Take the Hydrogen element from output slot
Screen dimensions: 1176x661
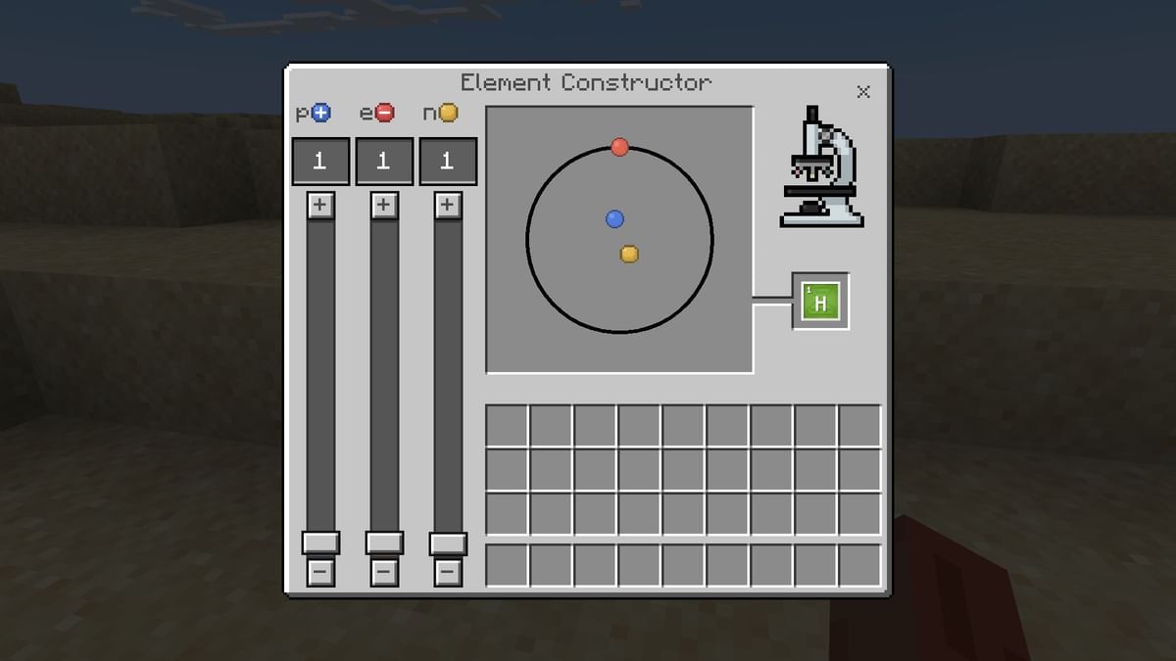820,302
